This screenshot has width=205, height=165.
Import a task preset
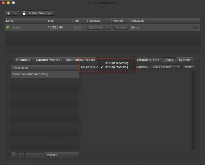click(52, 155)
